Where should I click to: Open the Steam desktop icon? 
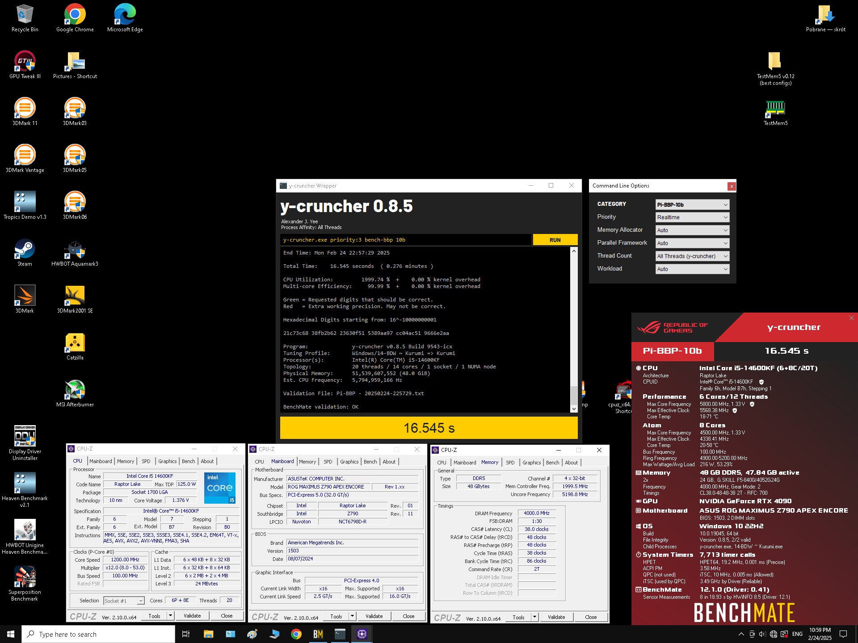(25, 253)
